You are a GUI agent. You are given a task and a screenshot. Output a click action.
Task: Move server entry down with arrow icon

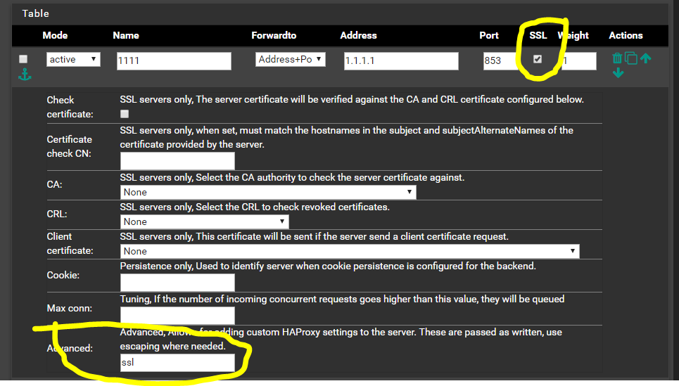click(x=618, y=73)
